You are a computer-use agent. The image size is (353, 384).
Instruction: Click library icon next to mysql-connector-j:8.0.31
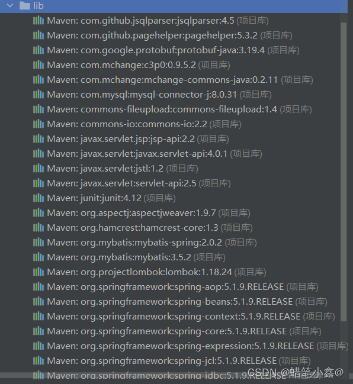tap(38, 95)
